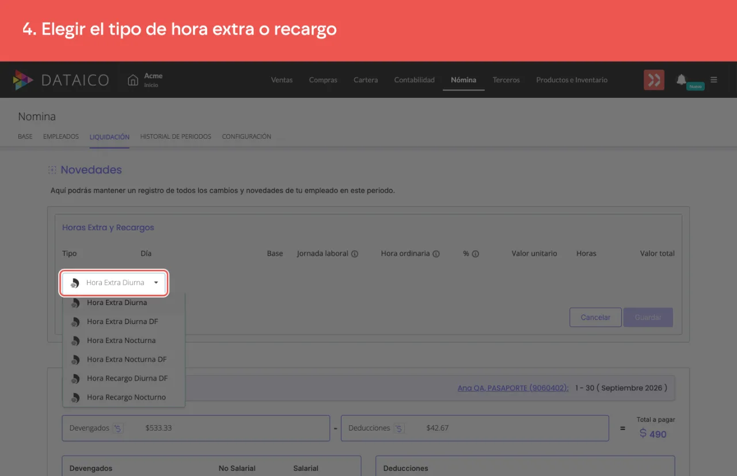Click the icon beside Deducciones total
The height and width of the screenshot is (476, 737).
(398, 428)
